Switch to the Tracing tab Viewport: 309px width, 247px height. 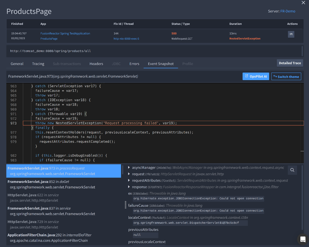[x=38, y=64]
